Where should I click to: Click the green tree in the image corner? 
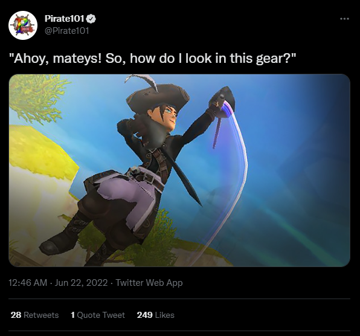38,97
